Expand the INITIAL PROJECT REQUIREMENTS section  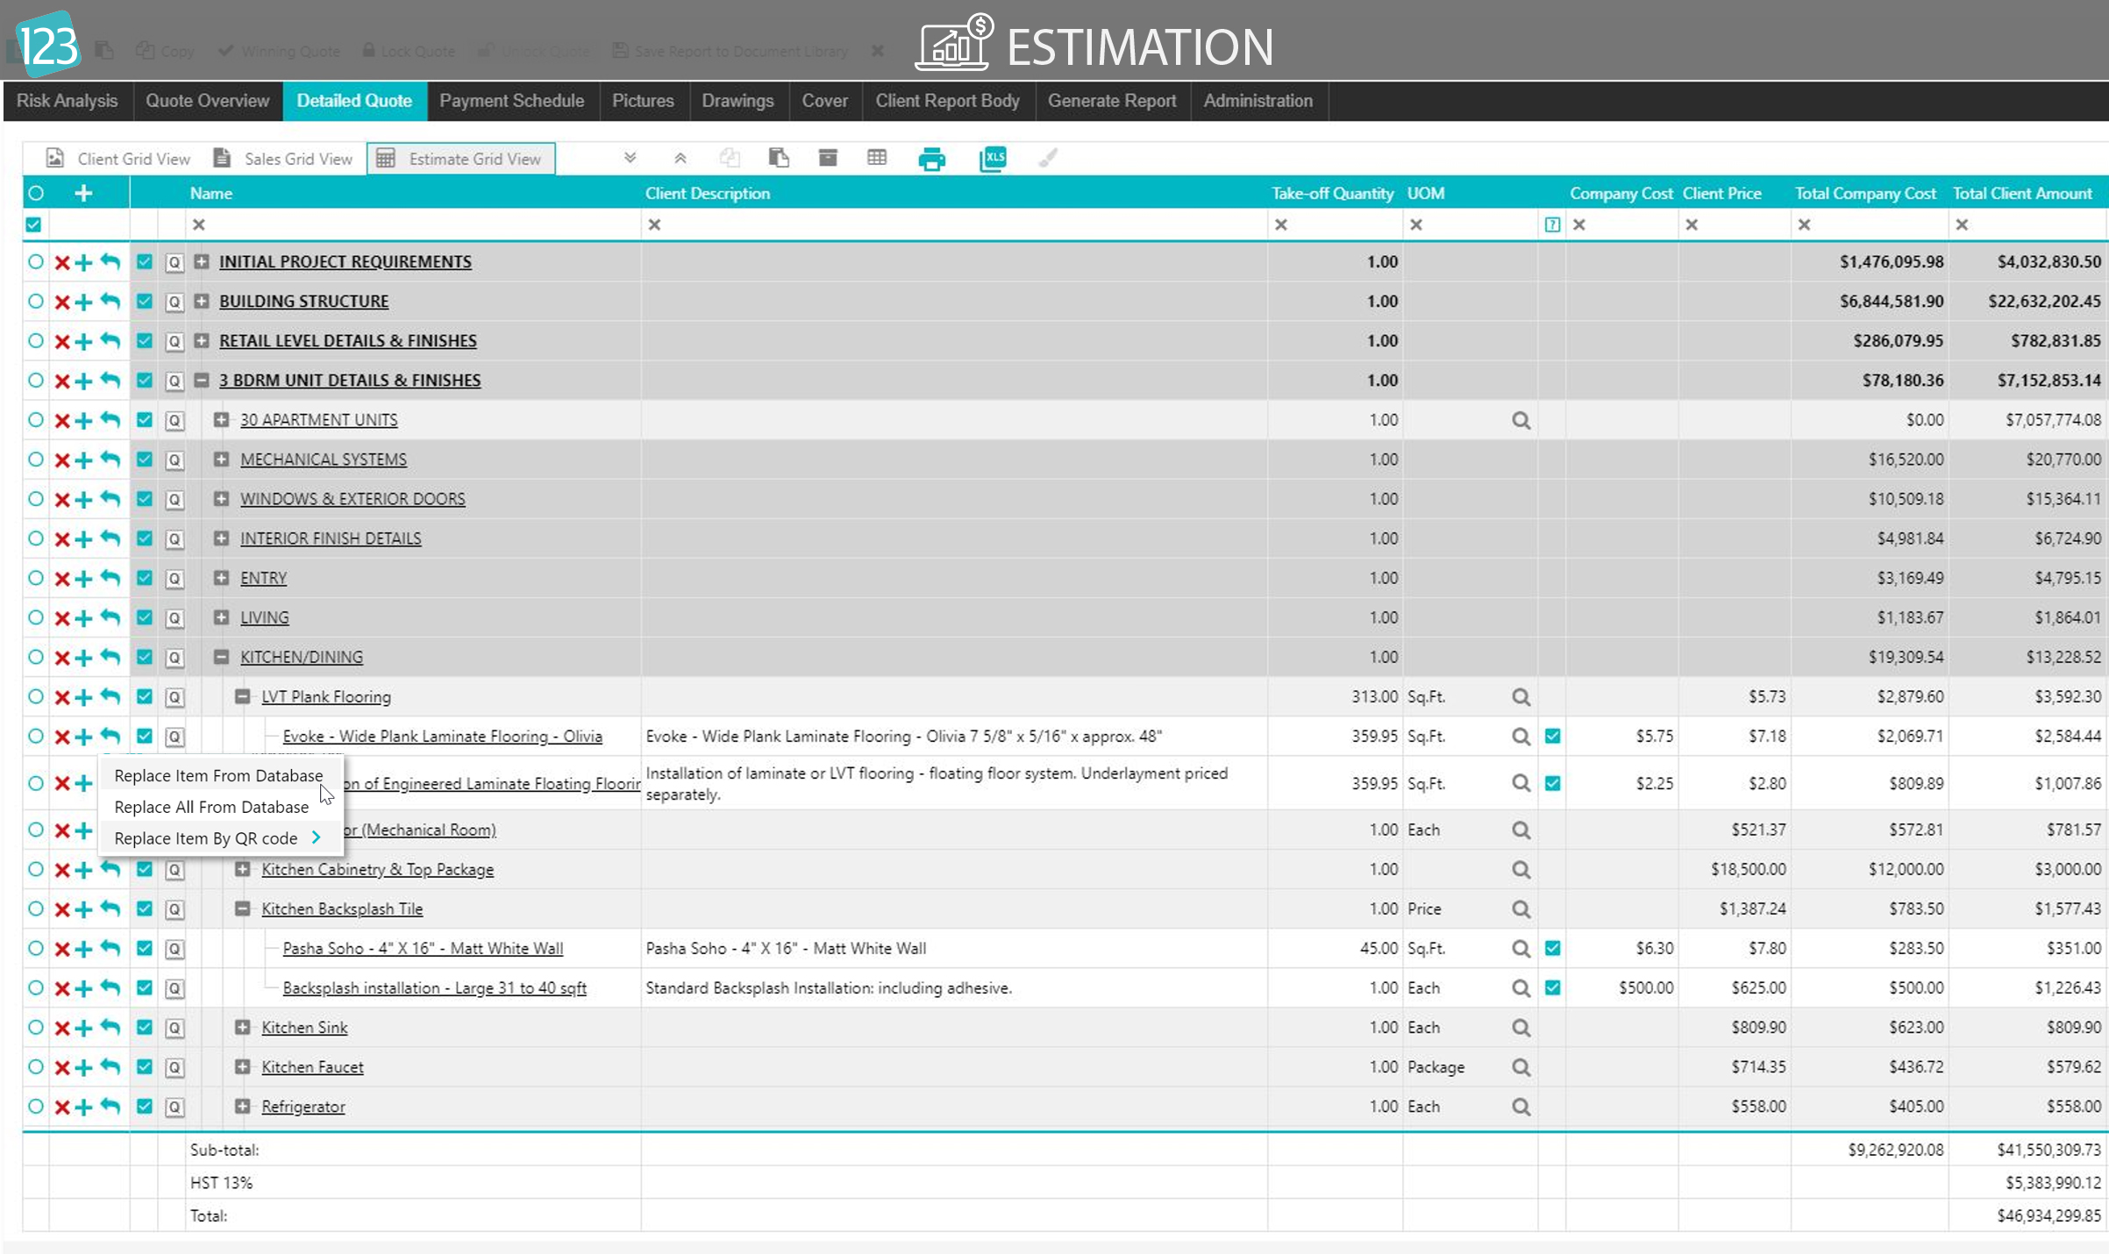[x=202, y=261]
